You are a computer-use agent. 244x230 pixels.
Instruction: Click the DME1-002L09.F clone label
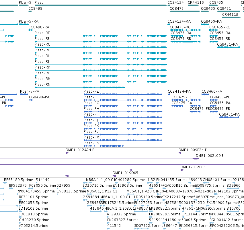(x=210, y=156)
